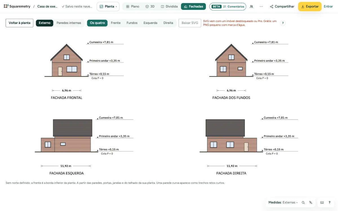Select the cursor-plus pointer tool
This screenshot has width=338, height=211.
pyautogui.click(x=311, y=203)
